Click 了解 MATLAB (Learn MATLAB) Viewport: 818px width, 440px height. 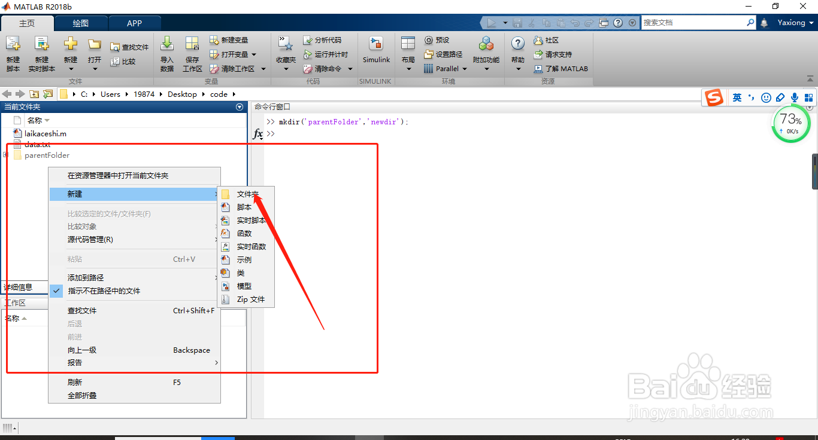pyautogui.click(x=561, y=69)
